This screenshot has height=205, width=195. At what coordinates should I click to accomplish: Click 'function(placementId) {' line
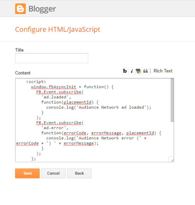pos(70,102)
